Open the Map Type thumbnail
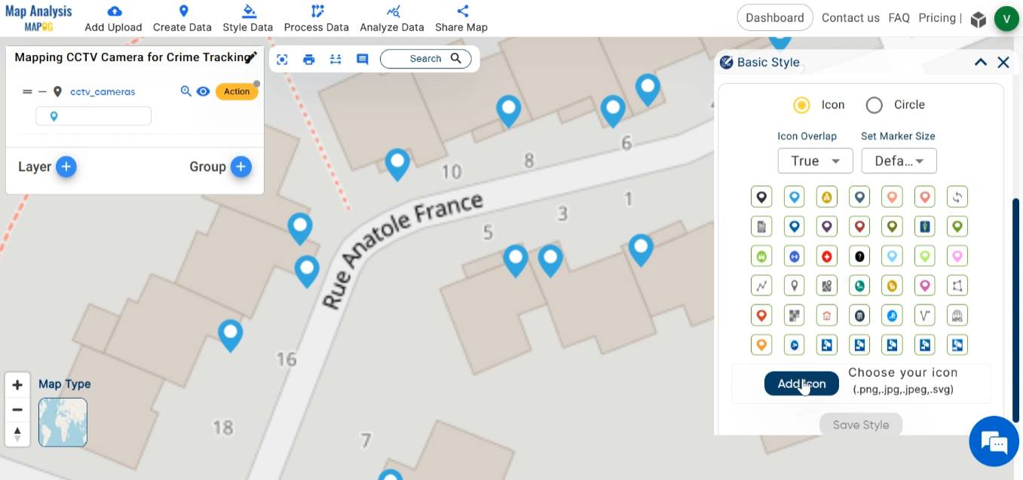The width and height of the screenshot is (1023, 480). 63,422
